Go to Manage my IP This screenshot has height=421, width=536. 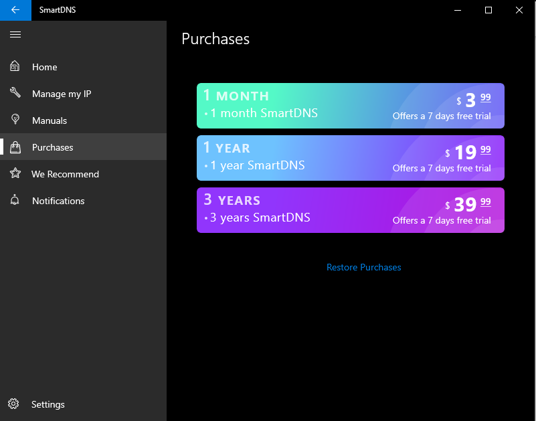(62, 94)
